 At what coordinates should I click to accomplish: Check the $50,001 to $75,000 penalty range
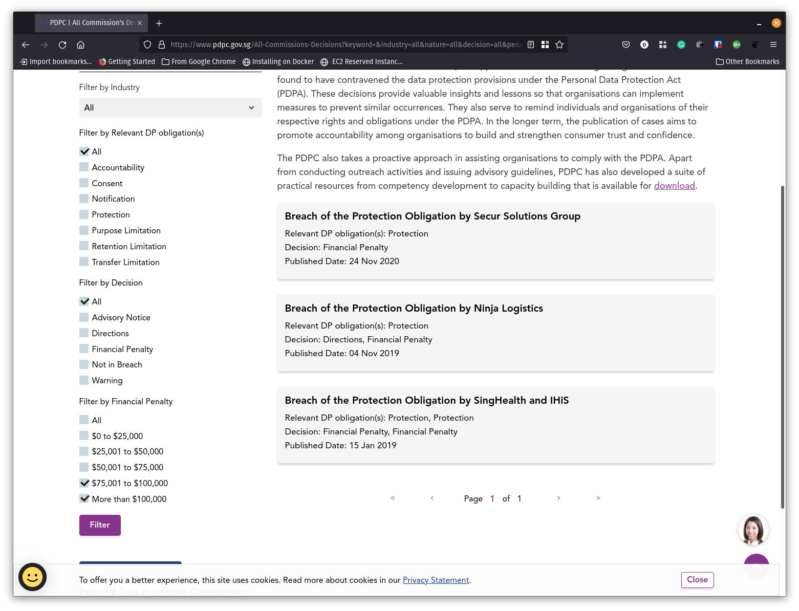point(84,467)
